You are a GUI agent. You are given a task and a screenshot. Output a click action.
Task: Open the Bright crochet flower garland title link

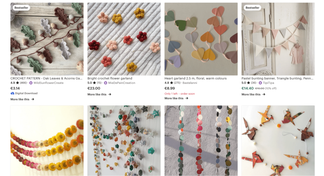point(110,78)
